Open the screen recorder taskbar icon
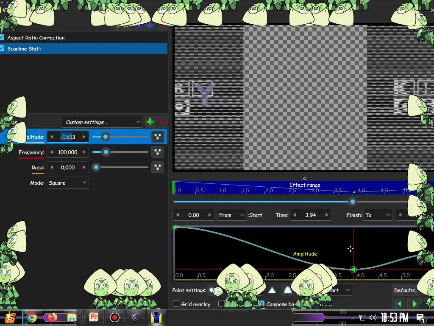This screenshot has height=326, width=434. pyautogui.click(x=114, y=318)
